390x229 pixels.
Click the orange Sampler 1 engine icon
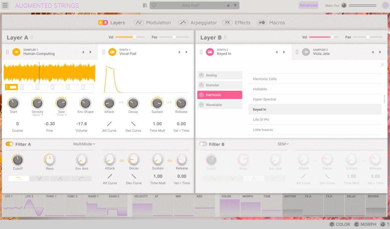point(16,52)
